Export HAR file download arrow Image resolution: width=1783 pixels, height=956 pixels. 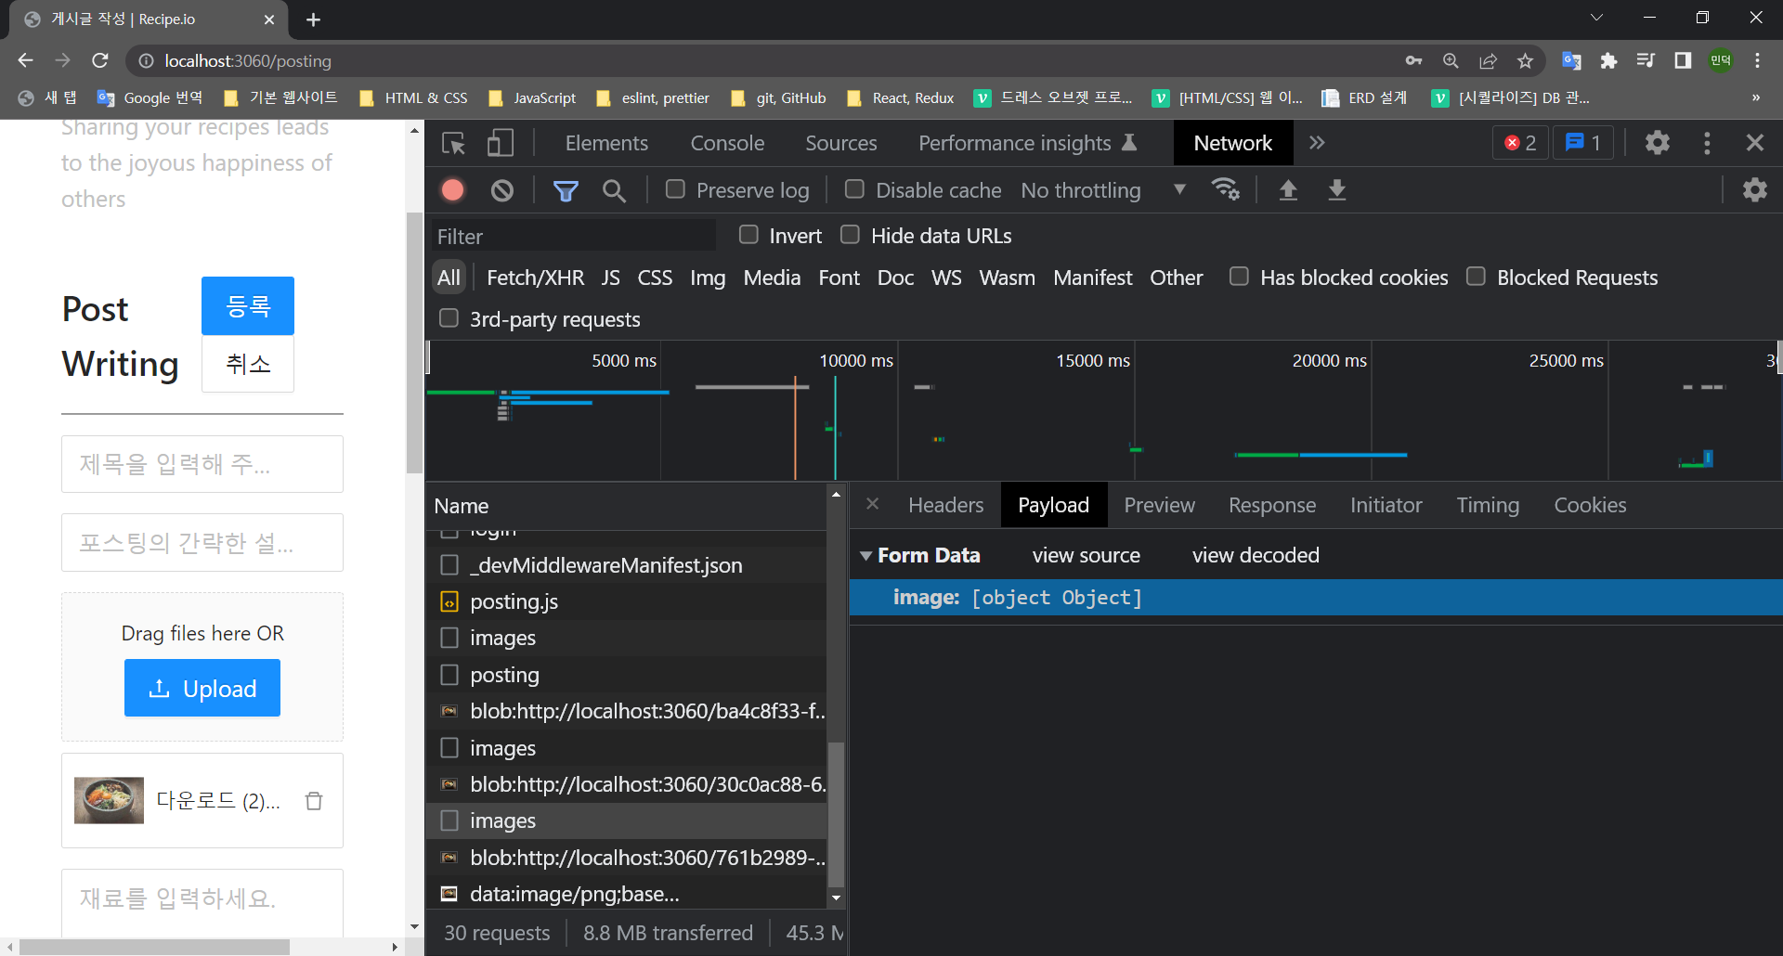(1337, 190)
